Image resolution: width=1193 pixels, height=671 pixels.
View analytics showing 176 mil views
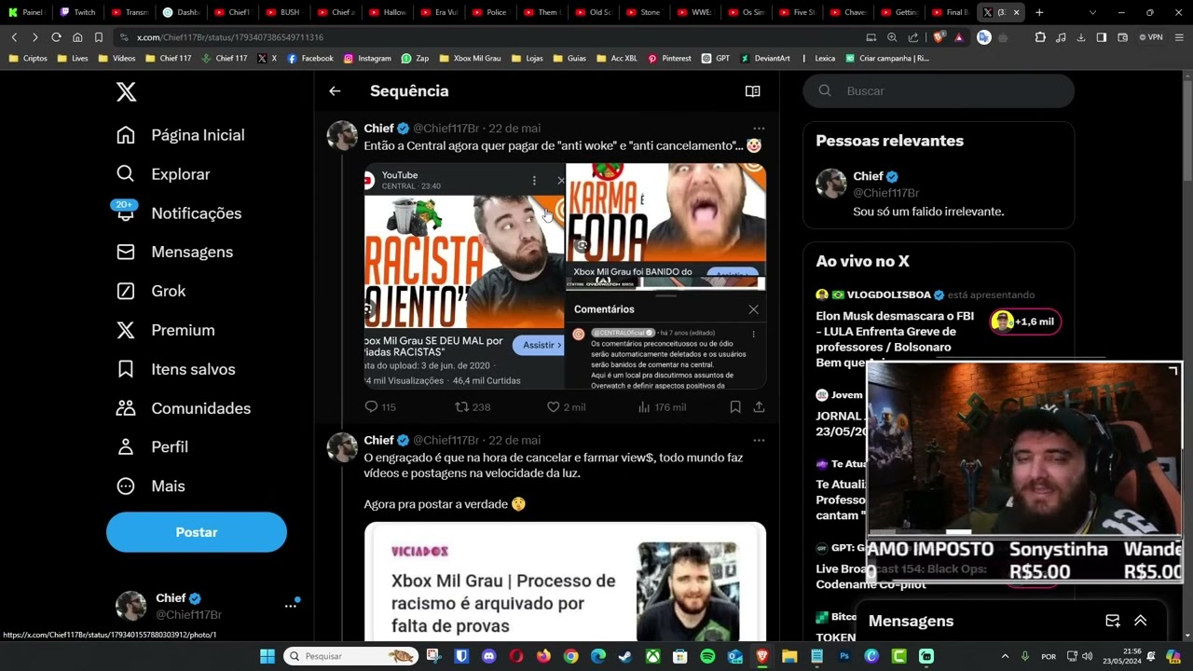[662, 407]
